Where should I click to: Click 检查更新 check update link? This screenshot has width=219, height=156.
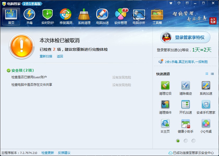[48, 153]
